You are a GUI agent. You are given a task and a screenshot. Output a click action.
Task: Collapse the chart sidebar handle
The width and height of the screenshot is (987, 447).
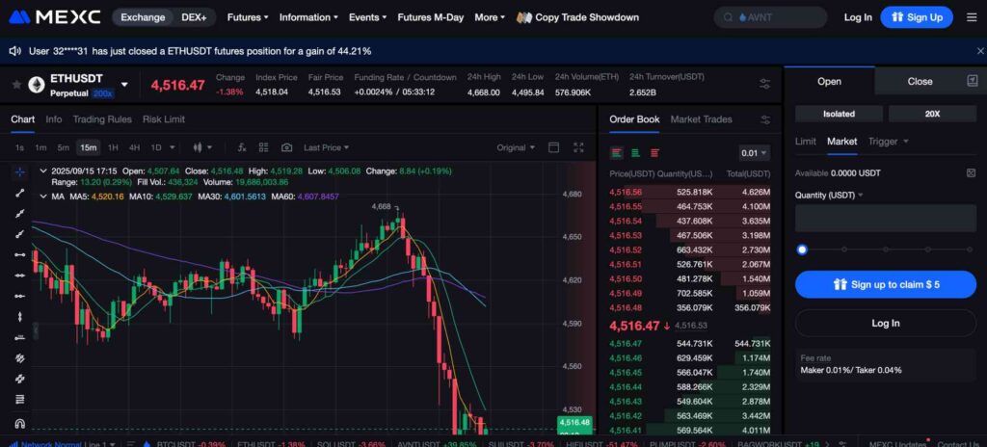coord(36,329)
